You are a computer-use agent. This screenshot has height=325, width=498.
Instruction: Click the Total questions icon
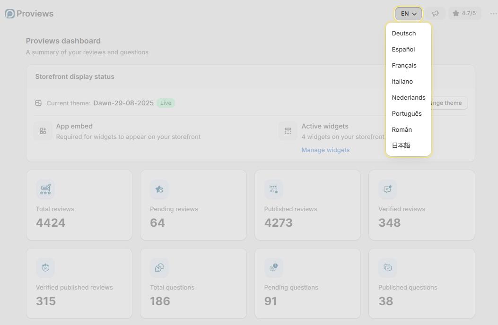tap(159, 267)
